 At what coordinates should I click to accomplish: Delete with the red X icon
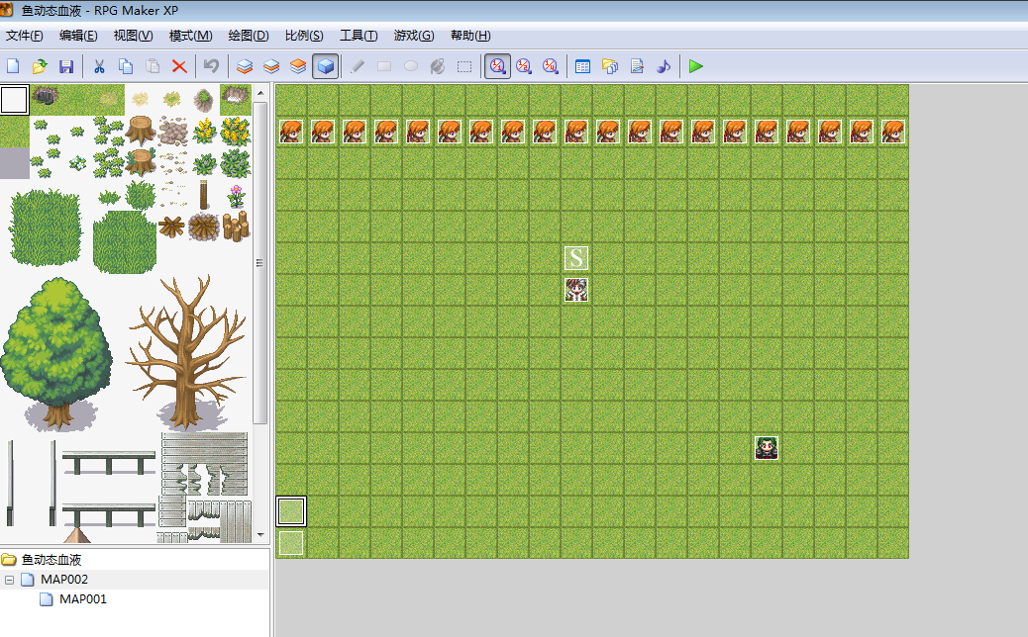179,66
